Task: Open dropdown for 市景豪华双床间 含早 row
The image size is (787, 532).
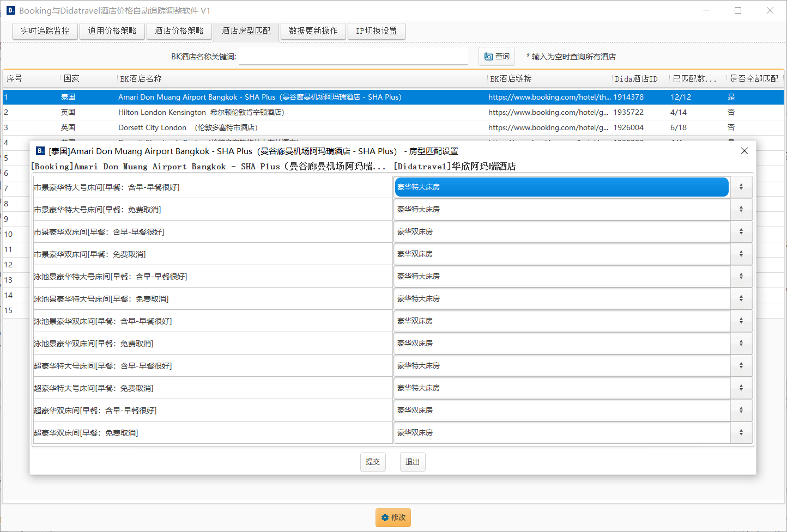Action: (741, 231)
